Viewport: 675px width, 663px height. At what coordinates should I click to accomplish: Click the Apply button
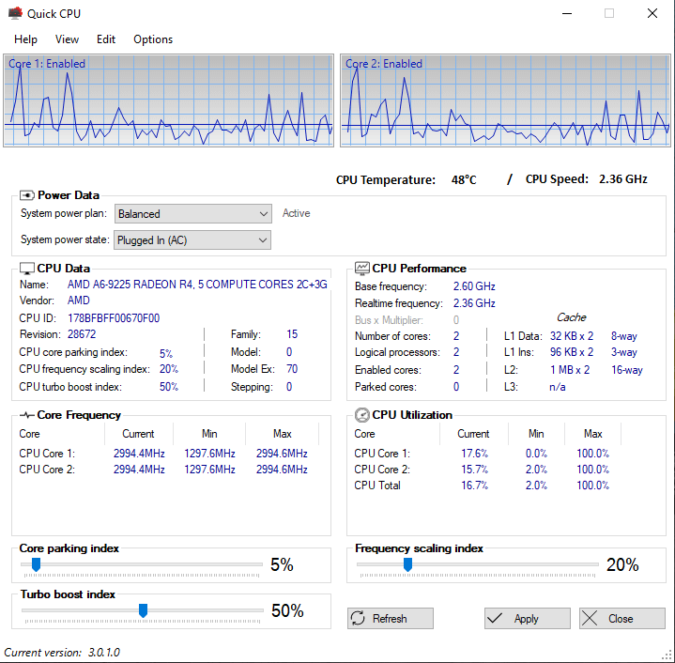pos(528,618)
